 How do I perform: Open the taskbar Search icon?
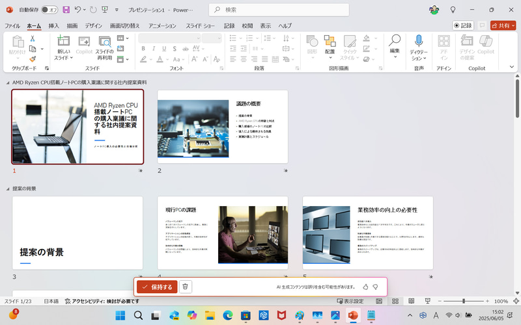pyautogui.click(x=138, y=315)
